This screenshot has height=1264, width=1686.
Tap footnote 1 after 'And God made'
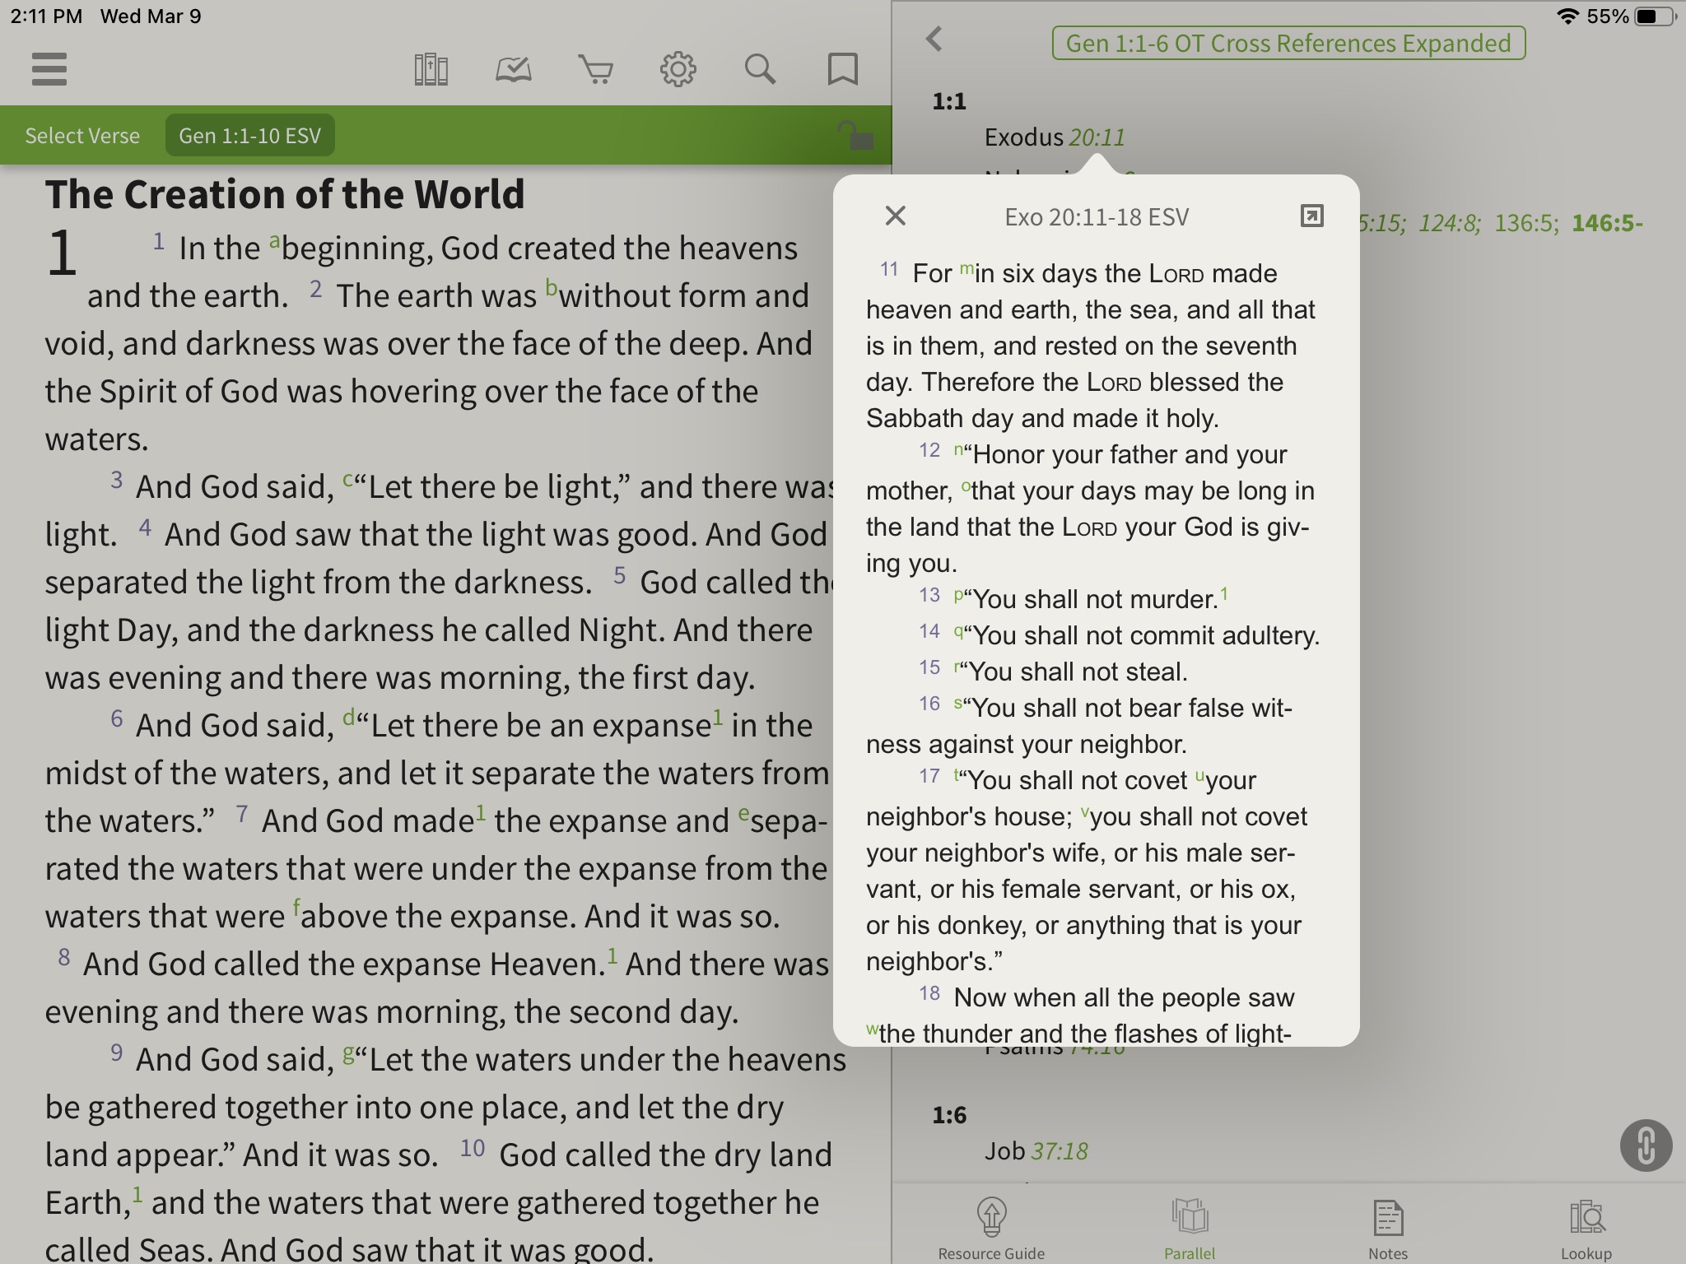(x=481, y=812)
